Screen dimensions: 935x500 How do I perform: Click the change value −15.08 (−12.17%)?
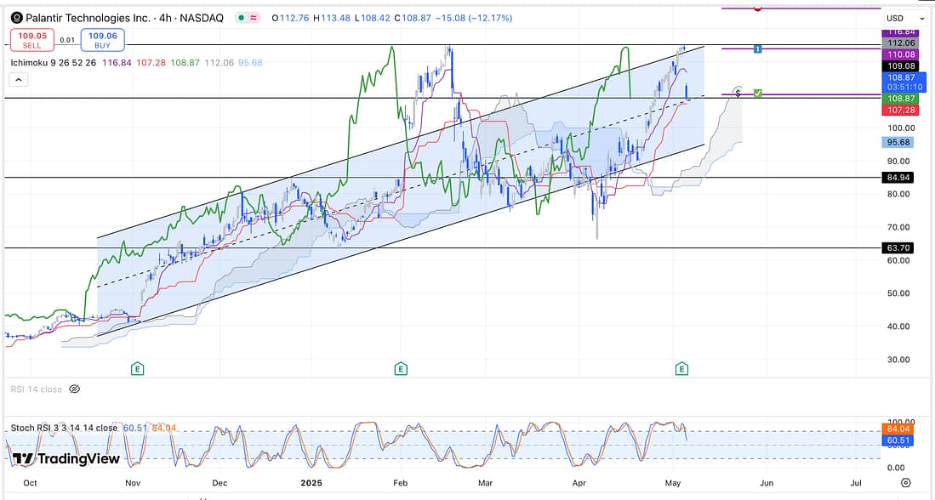[x=474, y=18]
